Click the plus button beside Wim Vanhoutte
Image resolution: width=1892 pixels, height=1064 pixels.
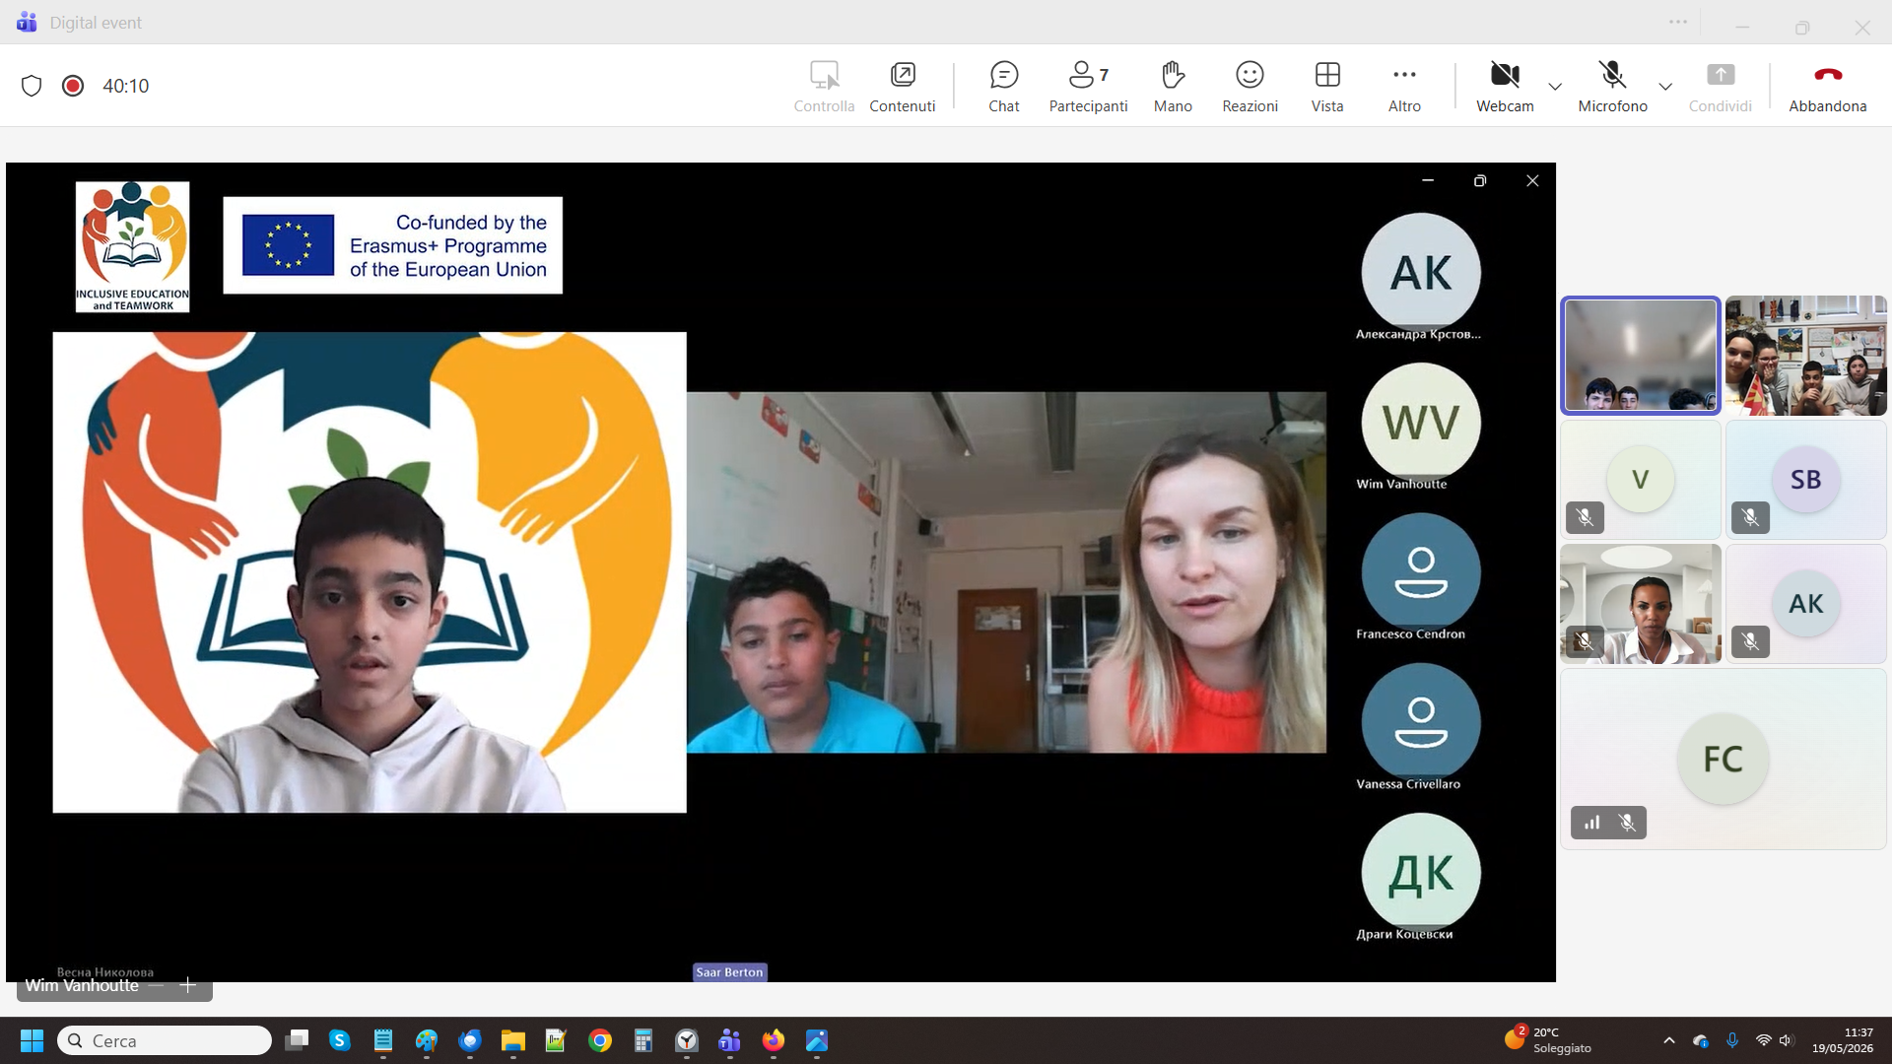click(188, 985)
